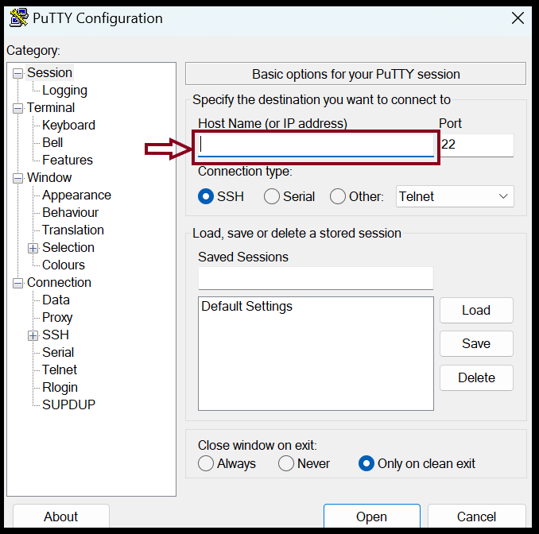Select Default Settings in the sessions list
539x534 pixels.
pyautogui.click(x=246, y=306)
